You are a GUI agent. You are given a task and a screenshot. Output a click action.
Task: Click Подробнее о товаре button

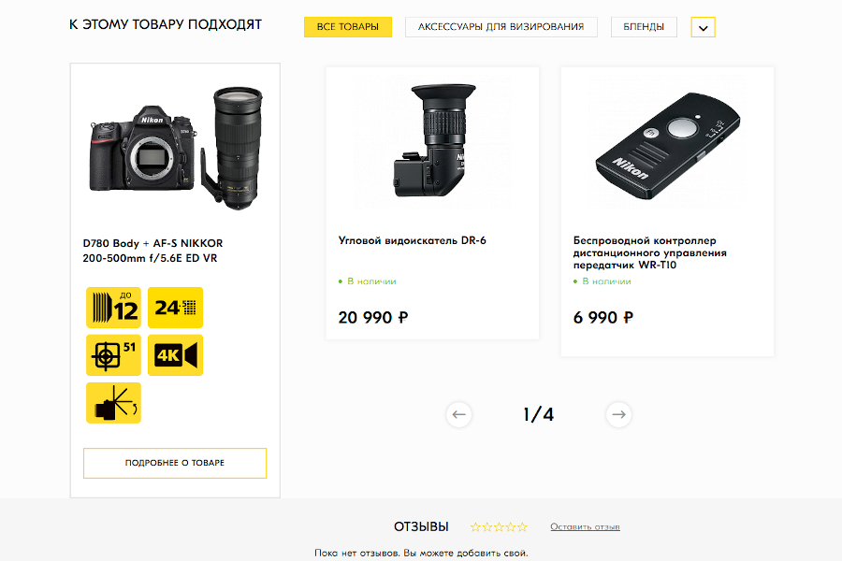pyautogui.click(x=175, y=463)
